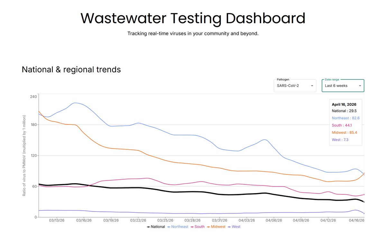Toggle the Midwest legend entry
Viewport: 386px width, 241px height.
point(216,227)
